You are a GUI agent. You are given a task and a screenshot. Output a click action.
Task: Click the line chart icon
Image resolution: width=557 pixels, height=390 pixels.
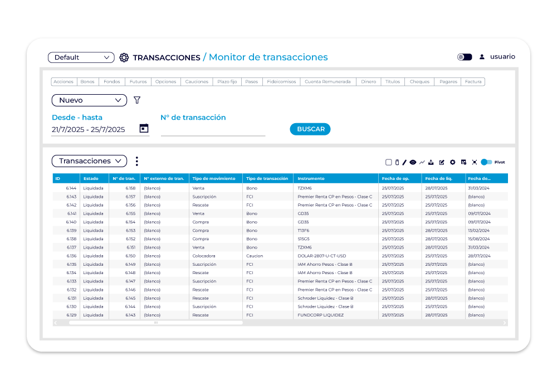point(422,162)
